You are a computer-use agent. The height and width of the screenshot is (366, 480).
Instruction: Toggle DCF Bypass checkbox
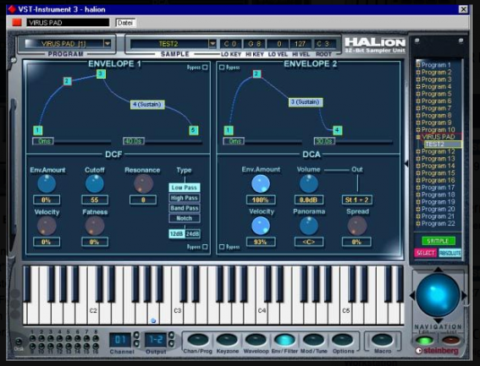click(x=205, y=247)
